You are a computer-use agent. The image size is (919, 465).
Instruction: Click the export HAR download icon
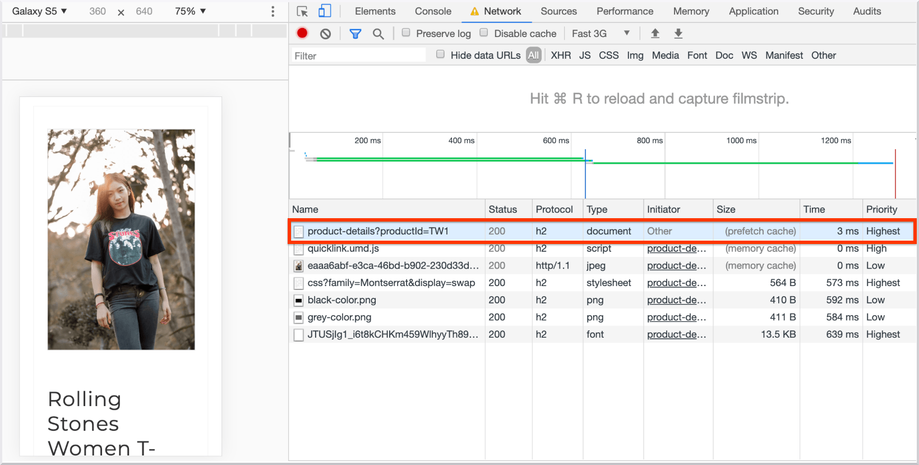[678, 34]
